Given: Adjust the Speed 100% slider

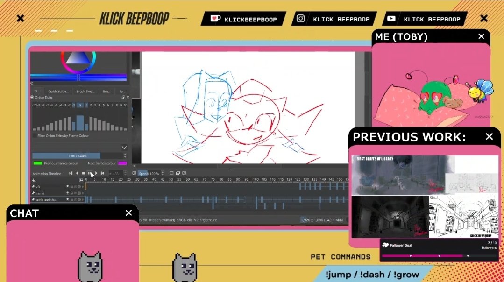Looking at the screenshot, I should click(149, 173).
